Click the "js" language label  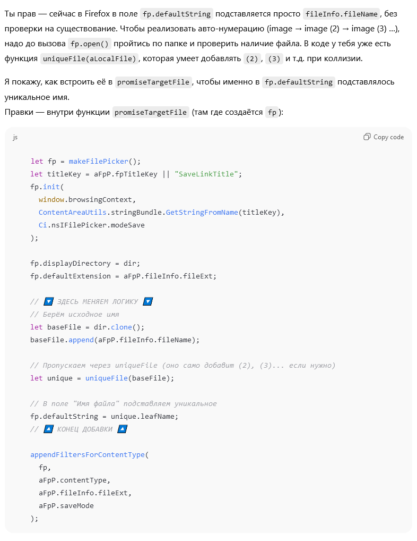coord(15,137)
